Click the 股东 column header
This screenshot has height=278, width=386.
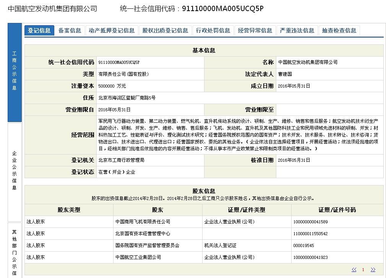[x=157, y=210]
